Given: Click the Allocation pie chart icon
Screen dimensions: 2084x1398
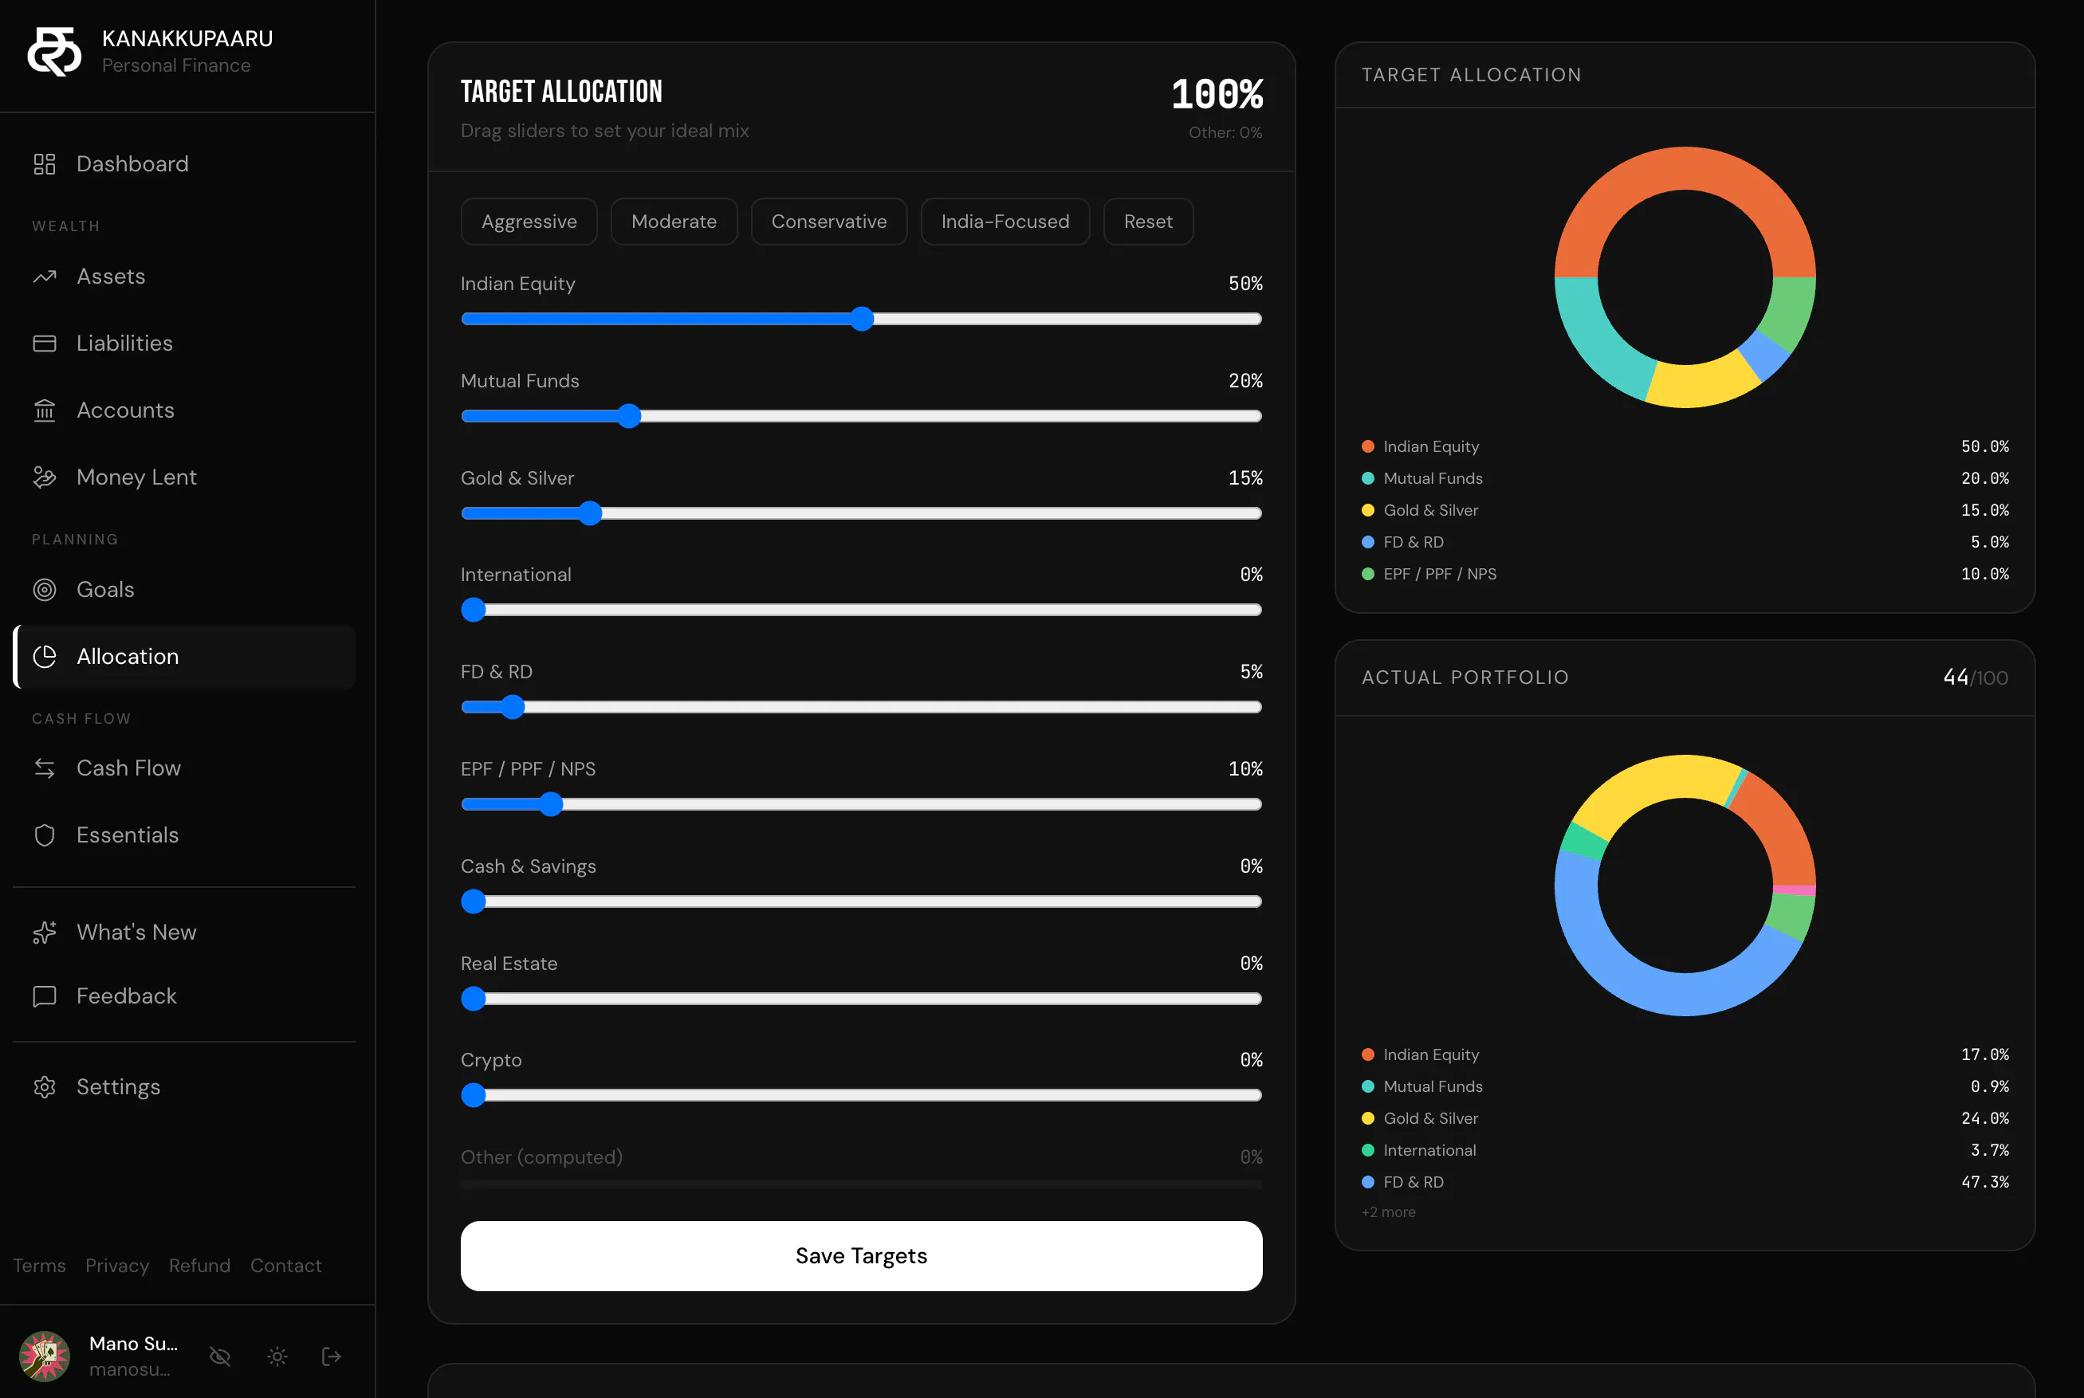Looking at the screenshot, I should (45, 656).
